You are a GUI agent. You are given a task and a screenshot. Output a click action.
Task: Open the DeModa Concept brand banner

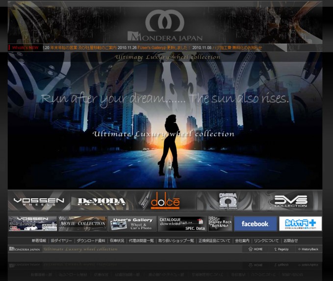(x=102, y=201)
